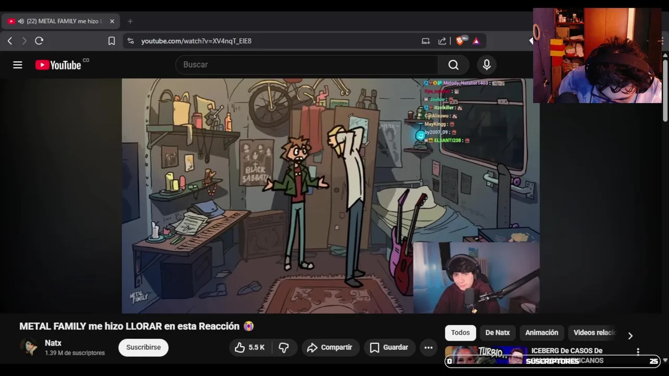Select the Videos relacionados chip
Image resolution: width=669 pixels, height=376 pixels.
tap(595, 333)
